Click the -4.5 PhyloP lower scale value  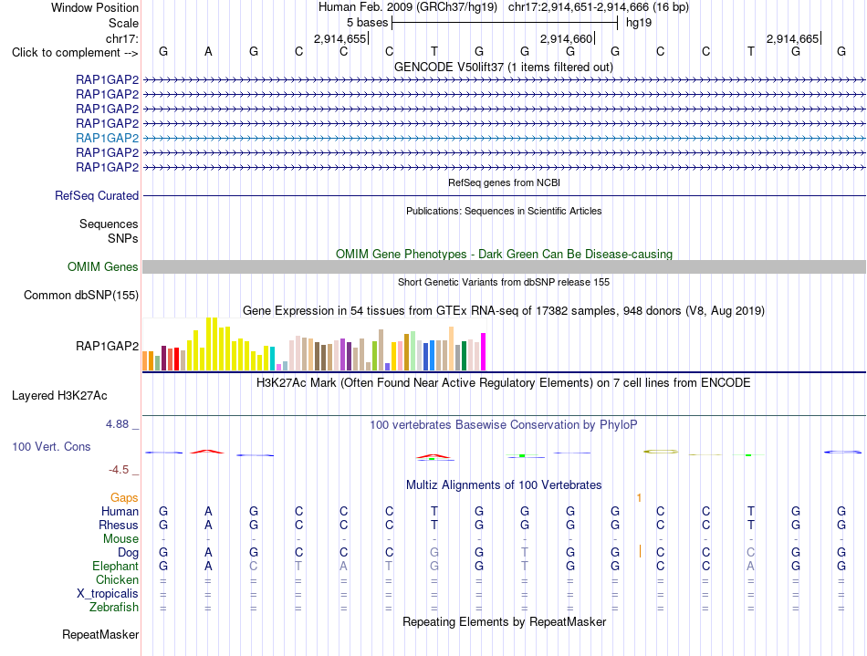[x=119, y=470]
